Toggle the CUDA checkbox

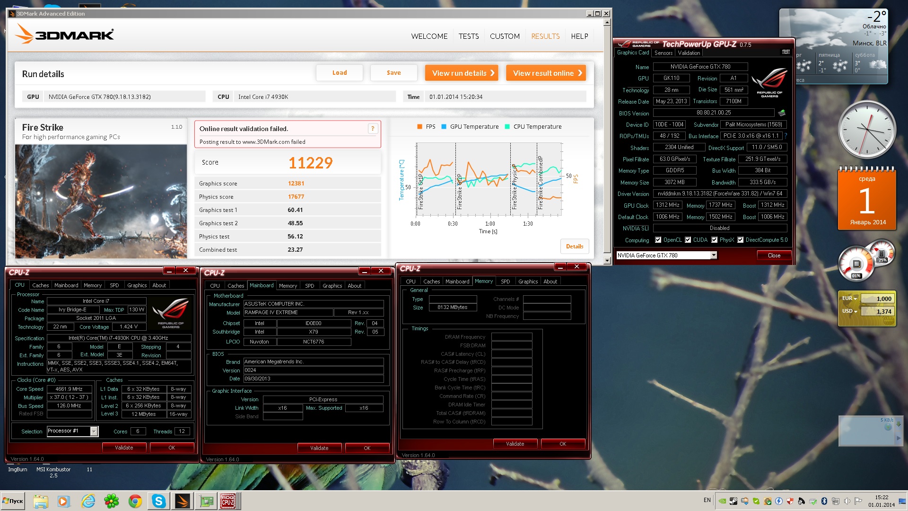pyautogui.click(x=688, y=240)
